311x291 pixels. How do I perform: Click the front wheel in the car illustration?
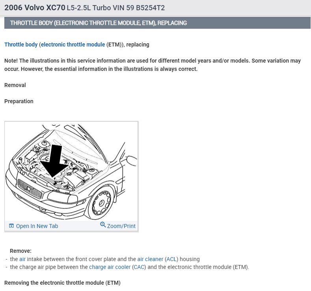point(101,202)
